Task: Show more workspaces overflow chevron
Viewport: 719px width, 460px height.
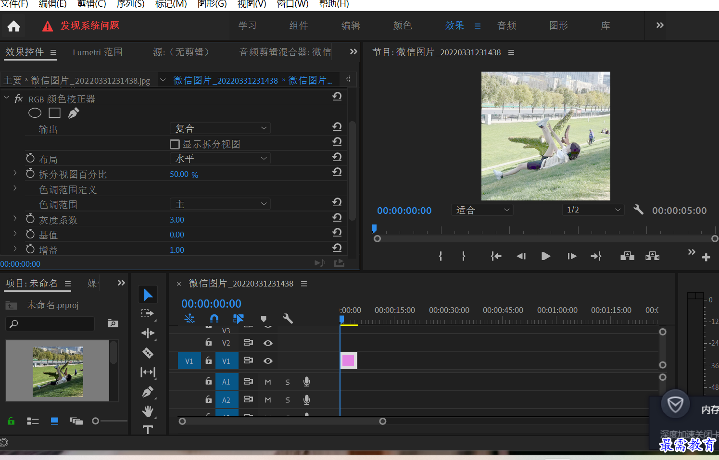Action: coord(660,25)
